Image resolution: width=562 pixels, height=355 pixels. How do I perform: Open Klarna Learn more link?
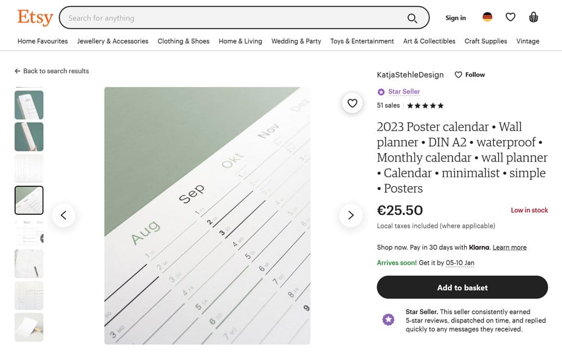coord(509,248)
